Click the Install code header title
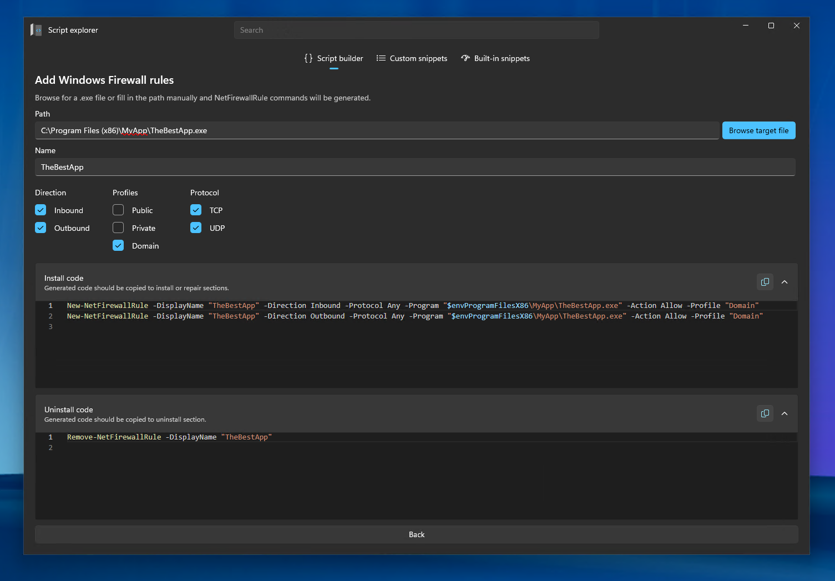The width and height of the screenshot is (835, 581). pyautogui.click(x=64, y=278)
